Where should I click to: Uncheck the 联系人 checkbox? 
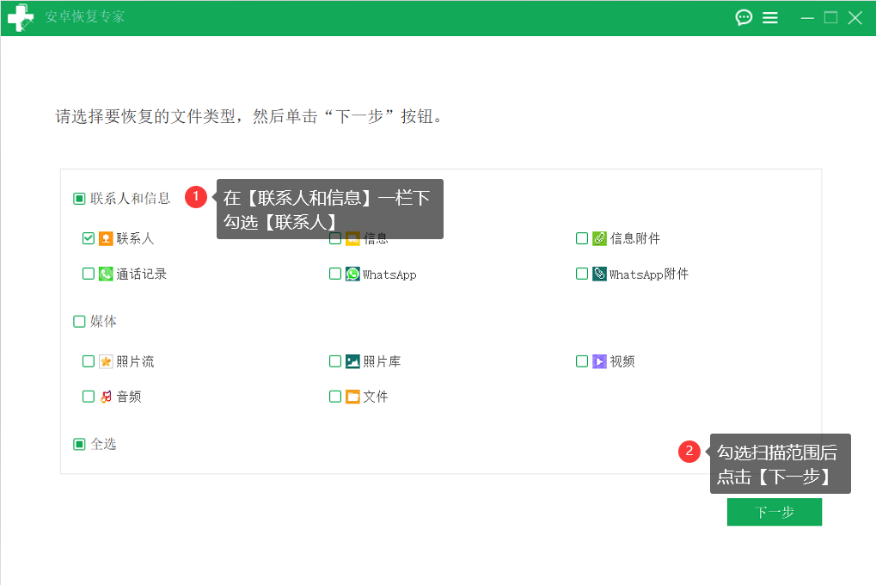tap(88, 238)
